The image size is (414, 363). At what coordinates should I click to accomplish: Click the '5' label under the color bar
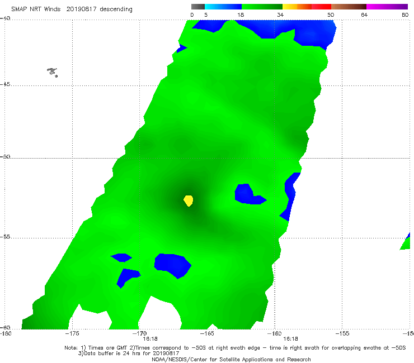tap(206, 15)
